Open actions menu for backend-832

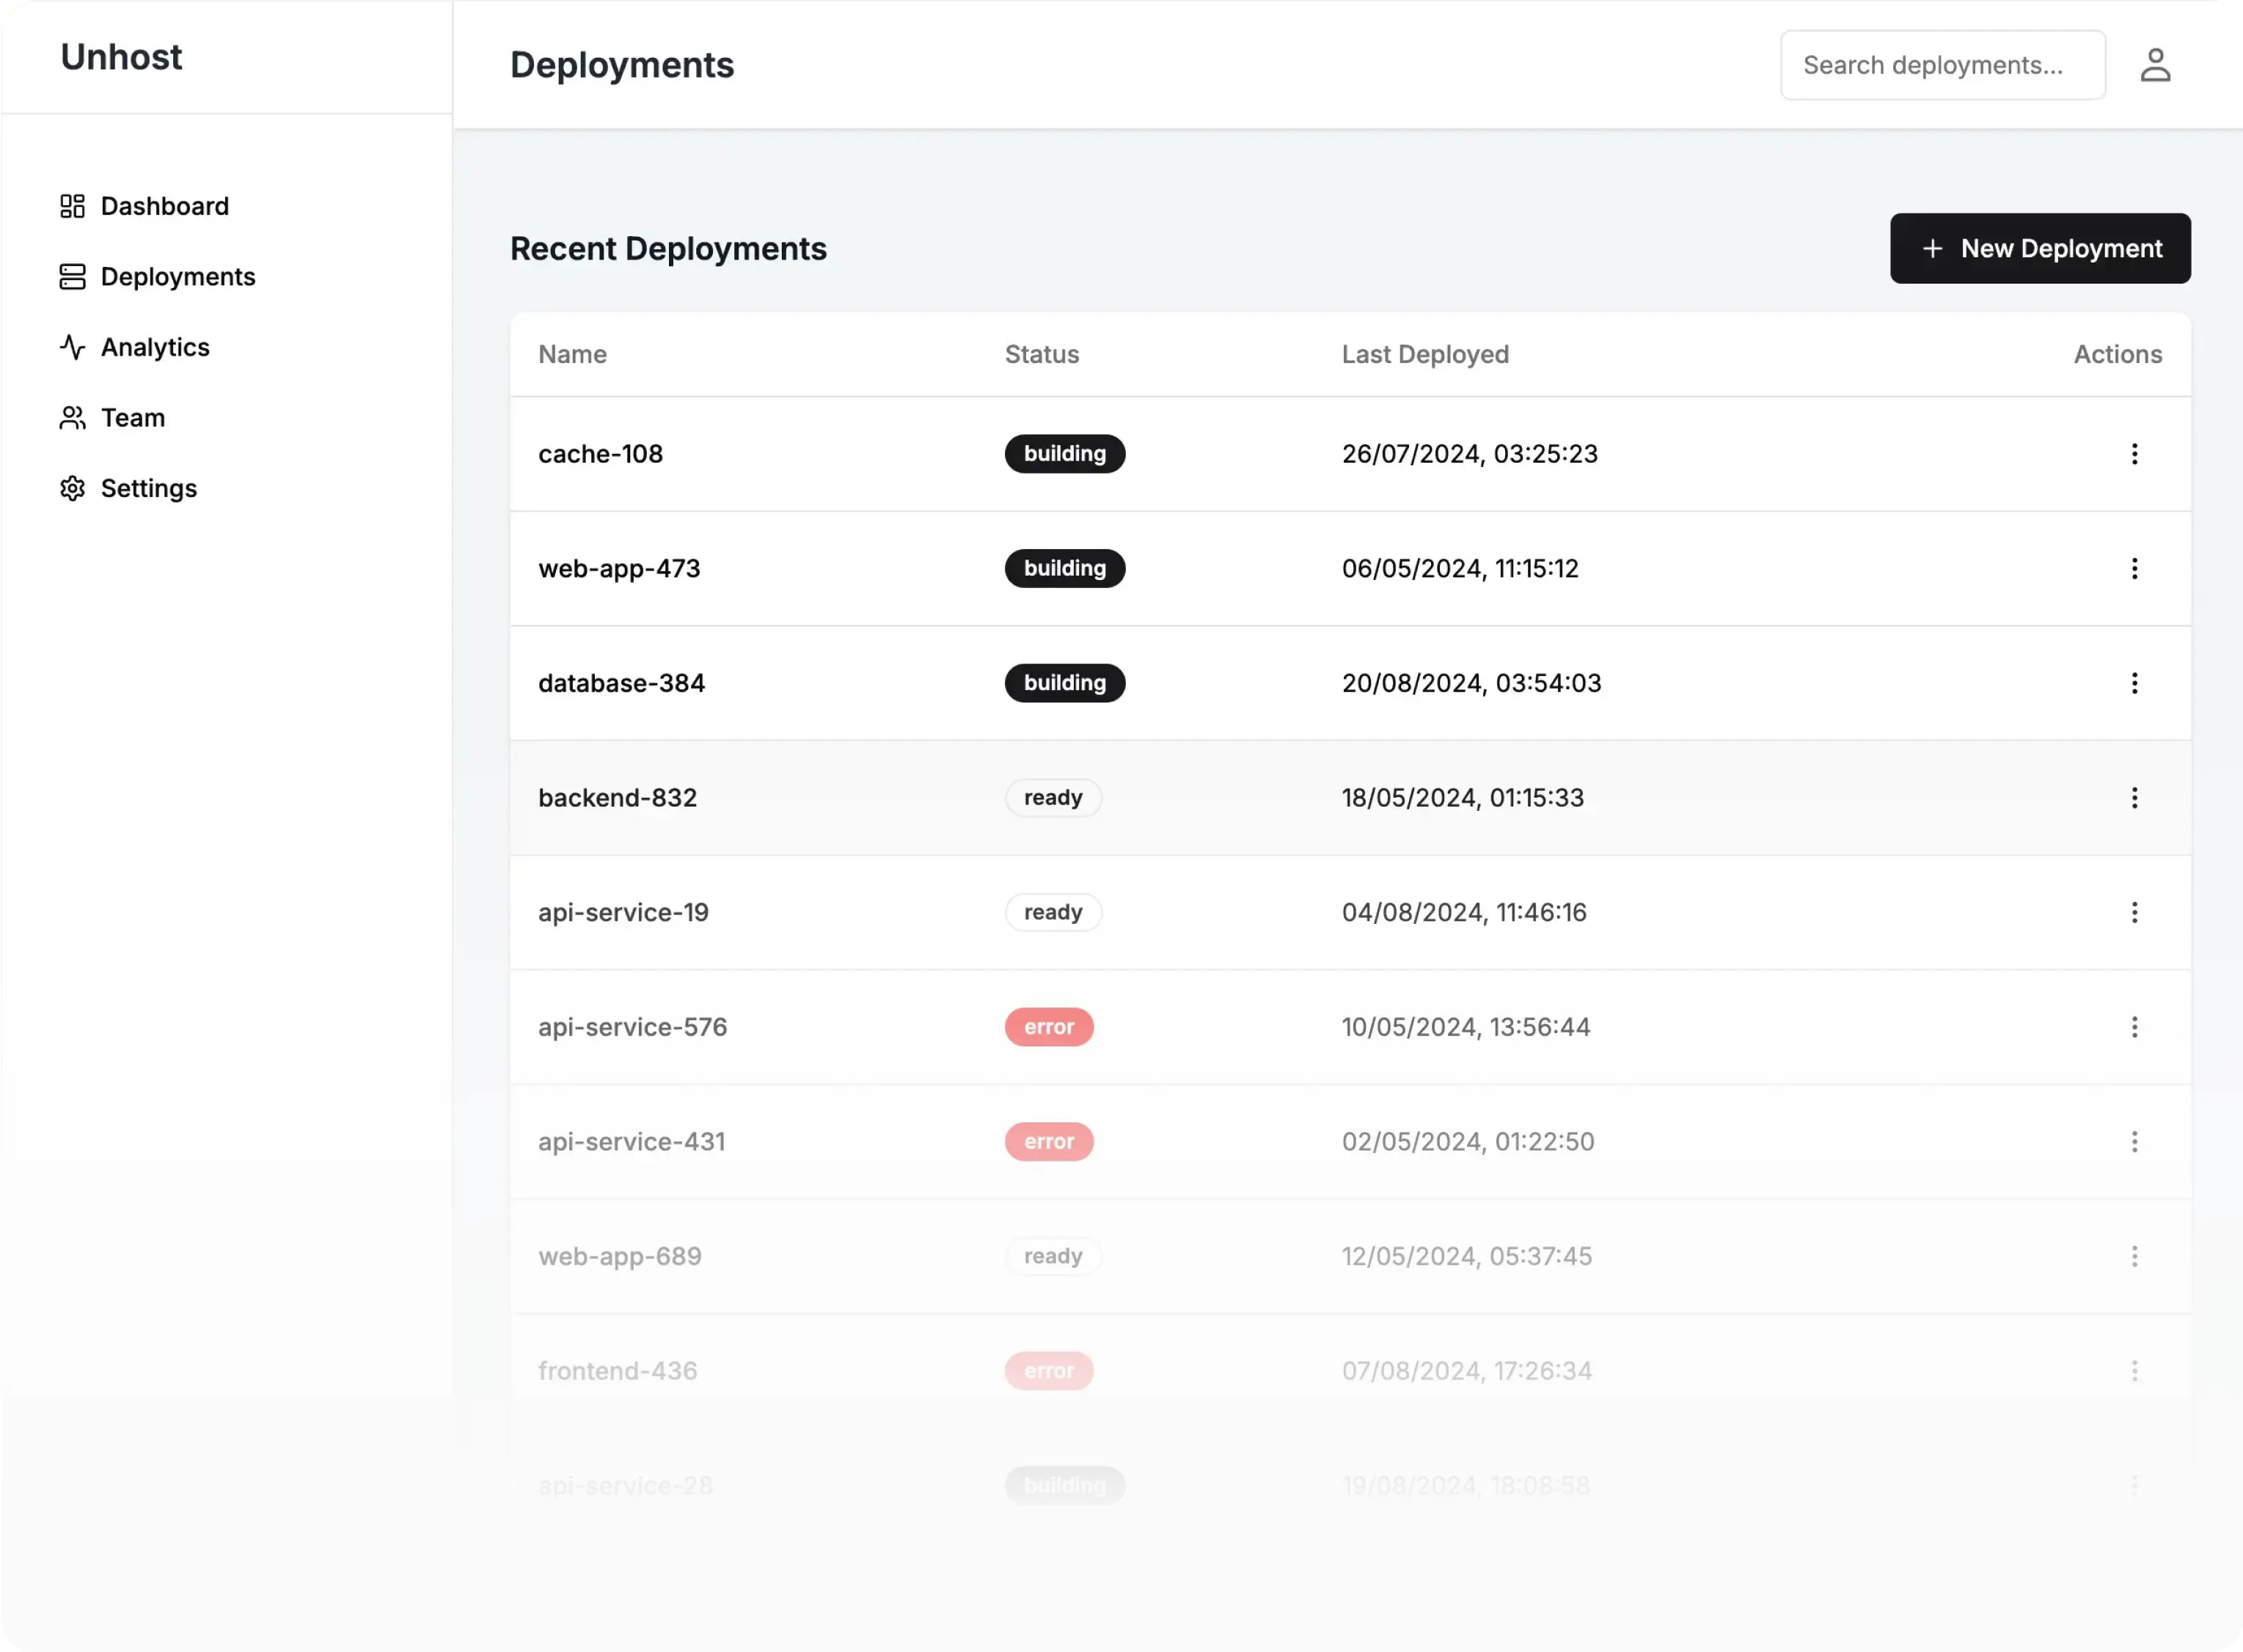pyautogui.click(x=2136, y=797)
